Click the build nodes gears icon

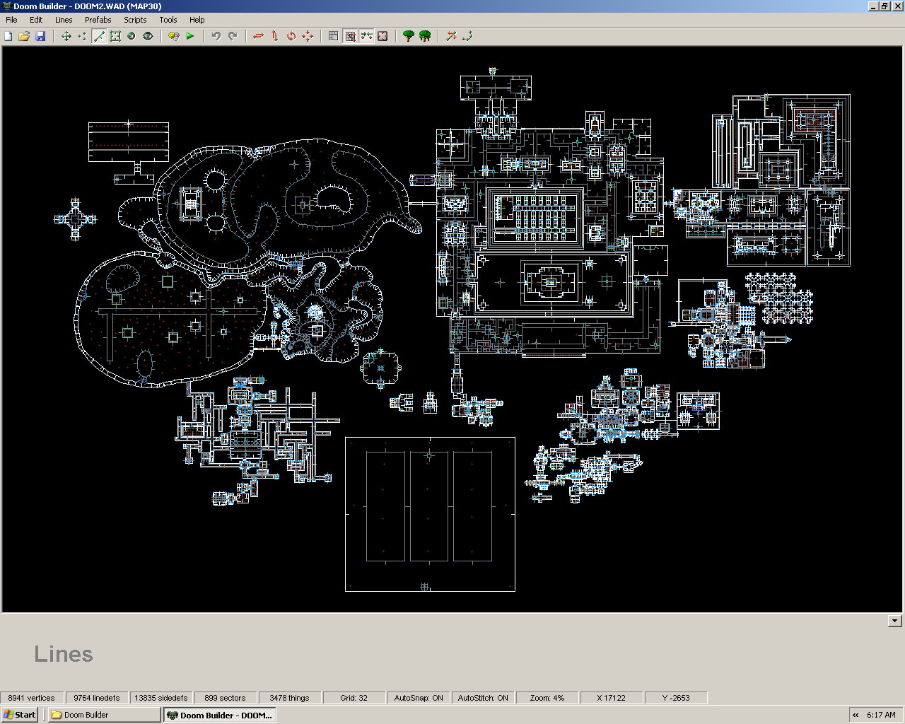(x=174, y=36)
